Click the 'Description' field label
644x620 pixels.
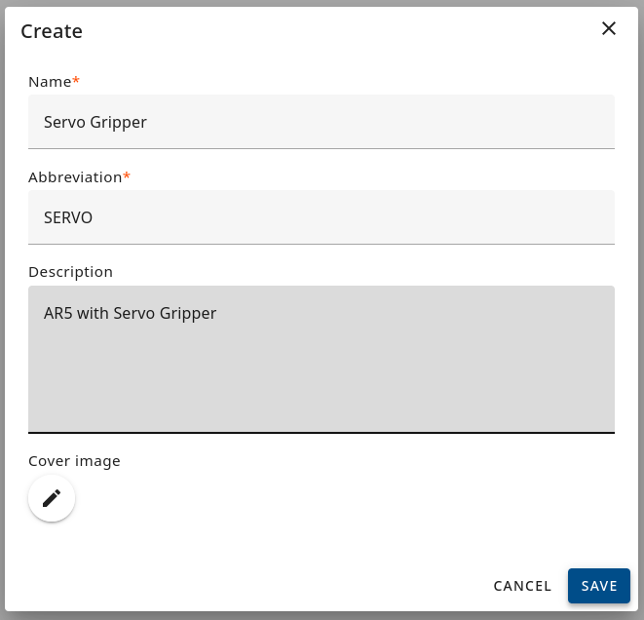[71, 272]
